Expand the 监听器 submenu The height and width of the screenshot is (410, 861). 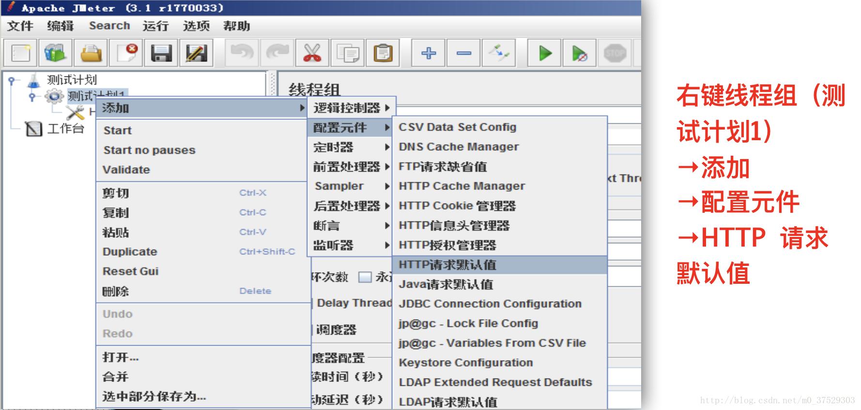(350, 246)
